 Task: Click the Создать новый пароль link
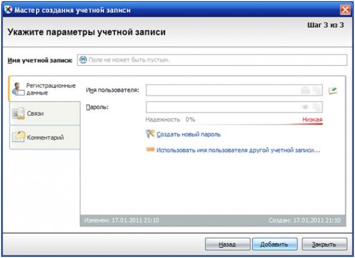(x=188, y=134)
